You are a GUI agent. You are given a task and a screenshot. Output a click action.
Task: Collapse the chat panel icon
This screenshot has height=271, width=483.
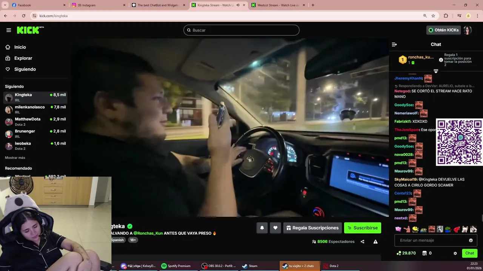394,44
